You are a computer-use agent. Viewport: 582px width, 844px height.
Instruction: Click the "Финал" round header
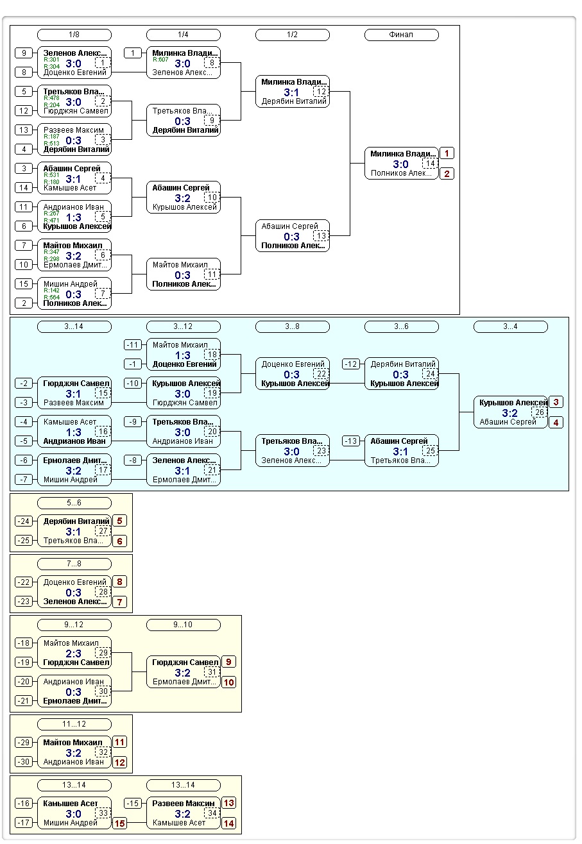click(x=402, y=35)
